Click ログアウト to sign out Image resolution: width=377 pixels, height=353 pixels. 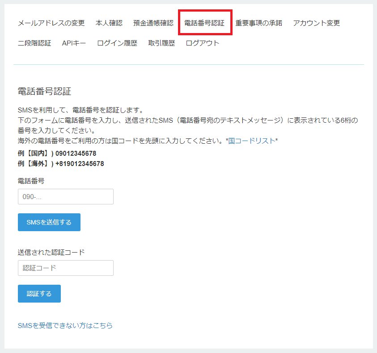203,43
